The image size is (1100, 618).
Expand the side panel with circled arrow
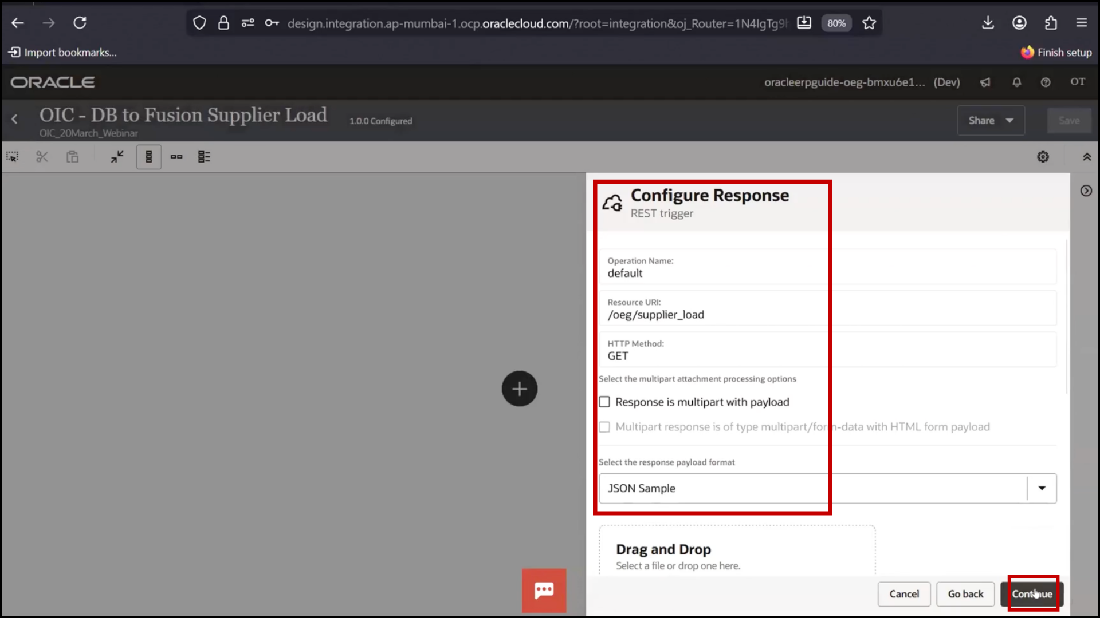tap(1086, 191)
